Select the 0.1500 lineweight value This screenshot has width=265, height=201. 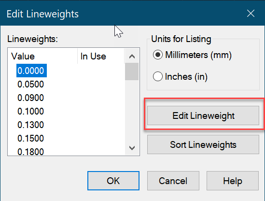[30, 138]
